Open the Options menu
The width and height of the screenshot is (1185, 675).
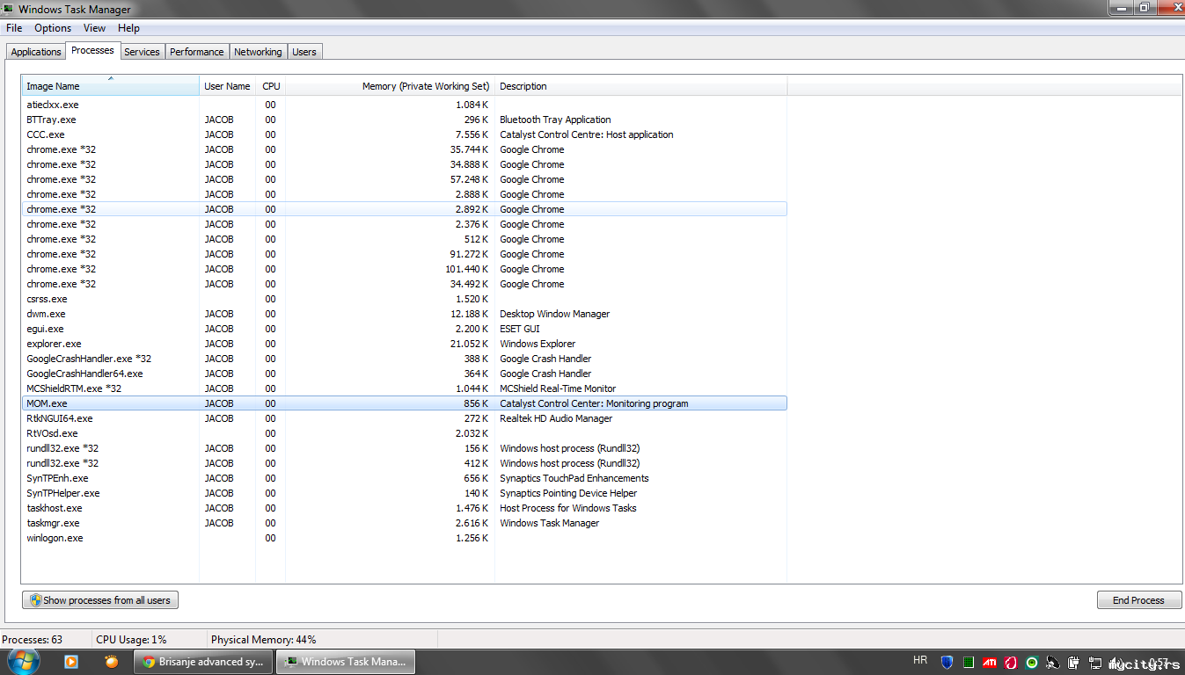(53, 28)
